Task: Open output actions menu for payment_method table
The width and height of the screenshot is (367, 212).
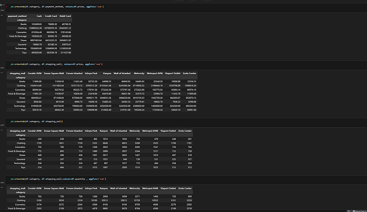Action: click(x=1, y=15)
